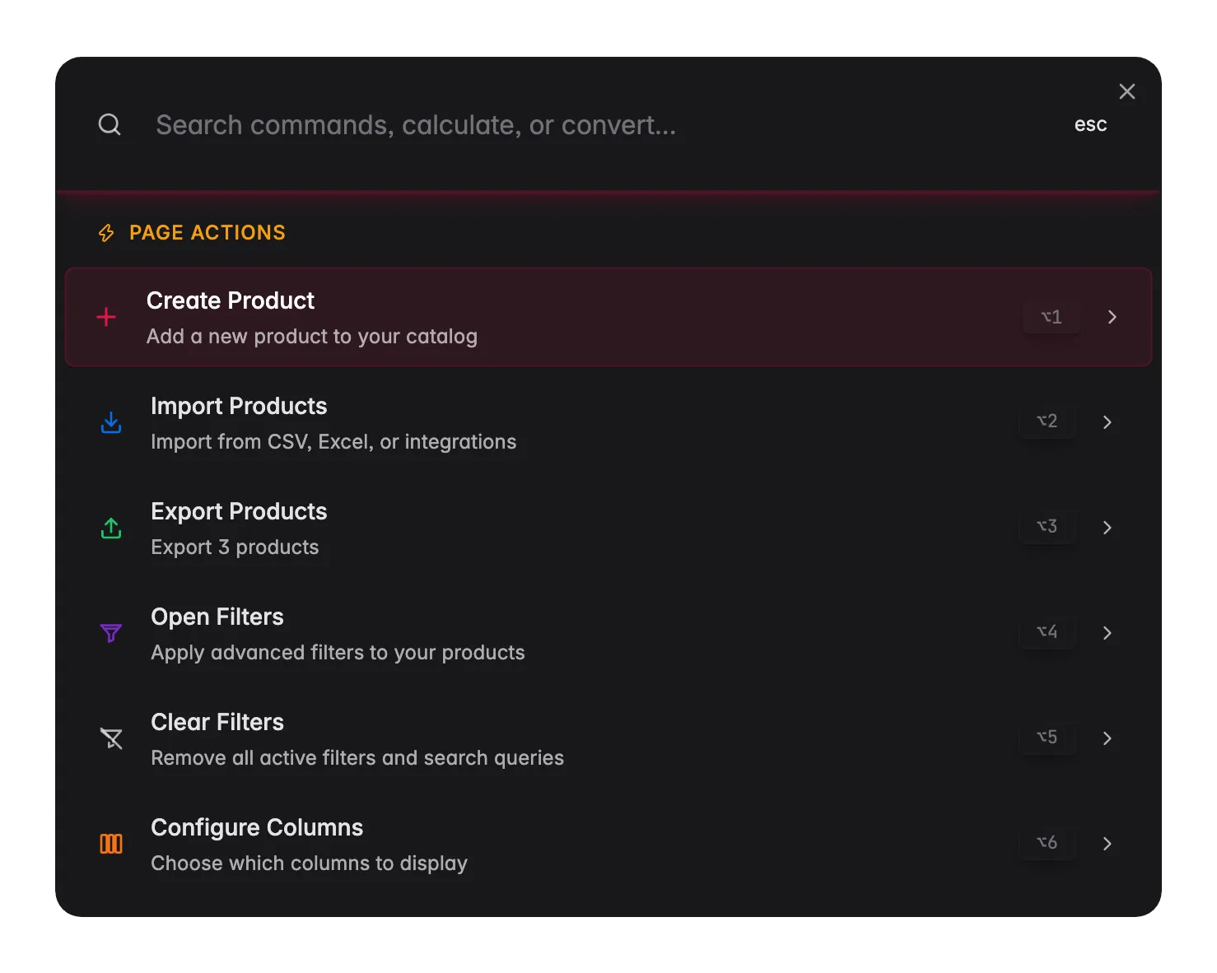
Task: Click 'Import from CSV, Excel, or integrations'
Action: [333, 442]
